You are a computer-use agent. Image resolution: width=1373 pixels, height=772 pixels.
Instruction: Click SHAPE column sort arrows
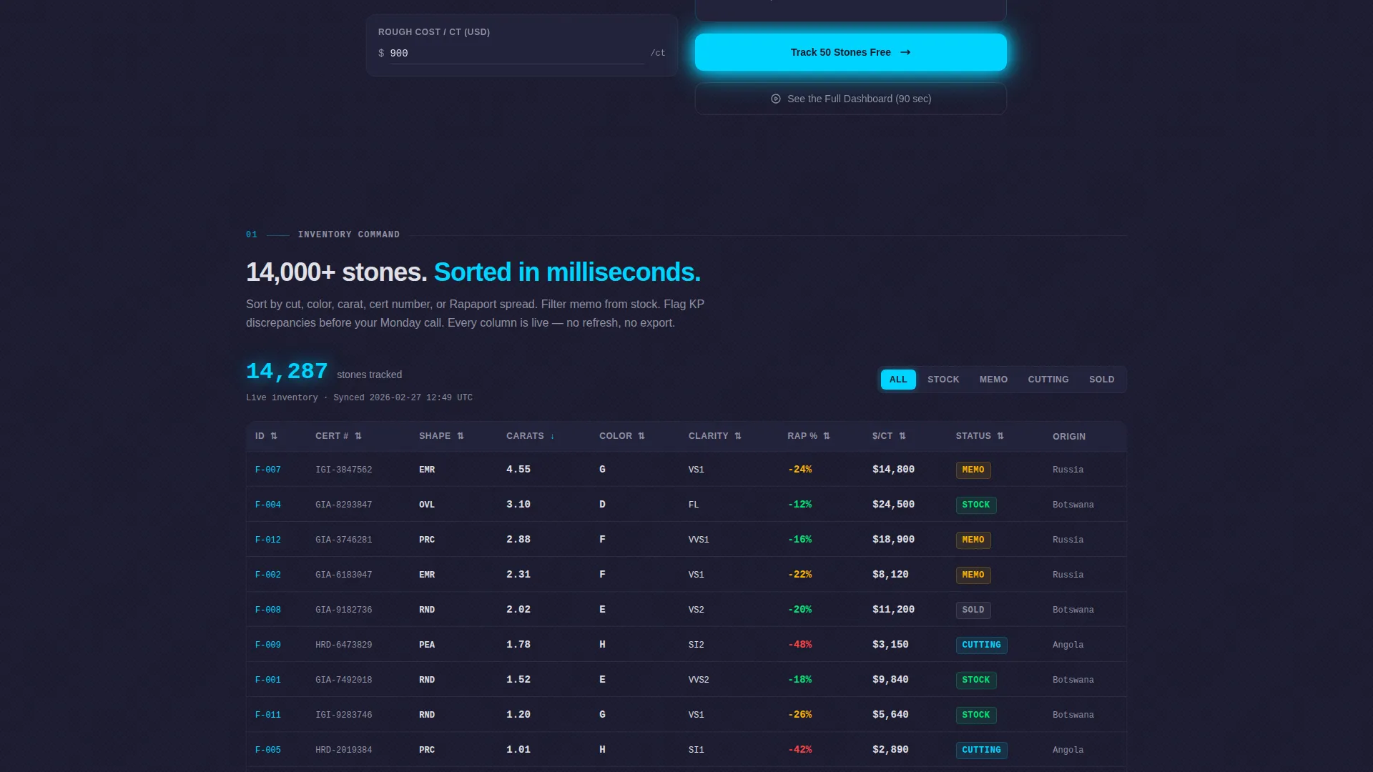click(461, 436)
